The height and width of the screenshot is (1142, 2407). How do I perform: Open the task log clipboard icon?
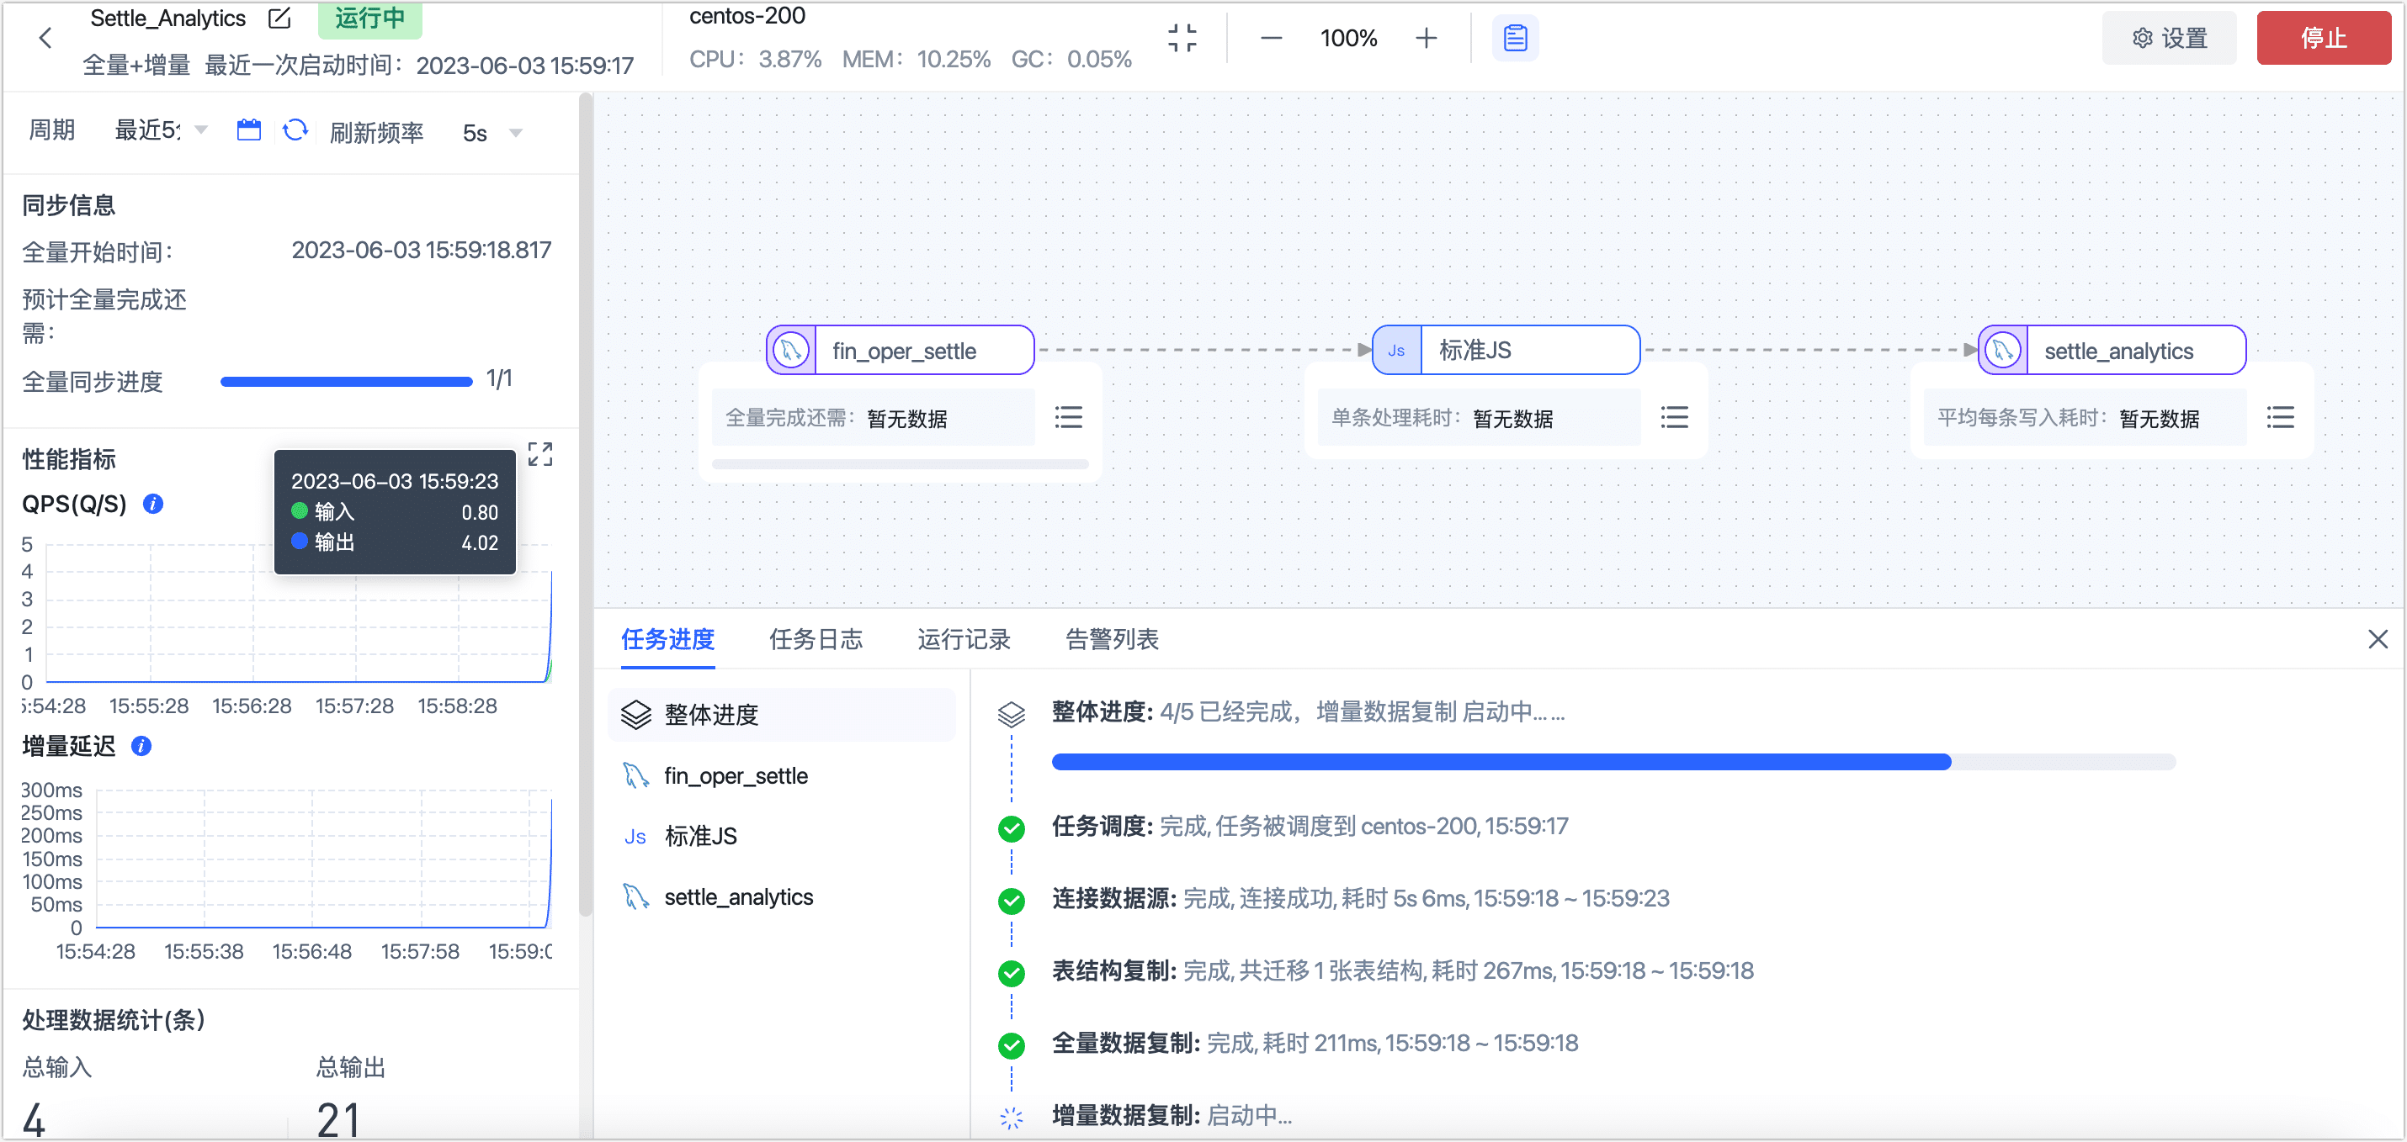pyautogui.click(x=1515, y=37)
